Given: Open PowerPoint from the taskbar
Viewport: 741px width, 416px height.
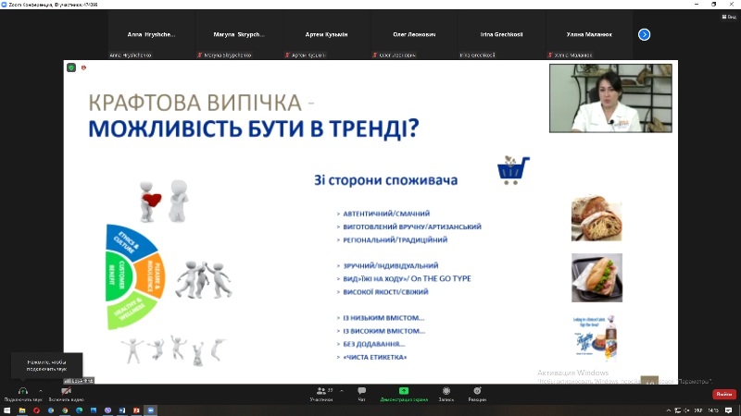Looking at the screenshot, I should click(136, 410).
